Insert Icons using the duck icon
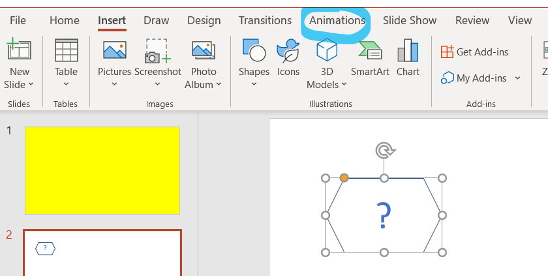 [288, 50]
